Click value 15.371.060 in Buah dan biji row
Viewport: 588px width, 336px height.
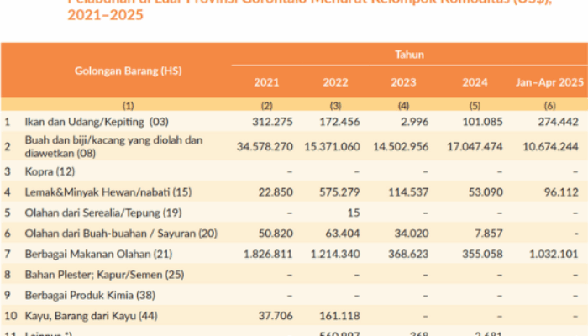[333, 147]
